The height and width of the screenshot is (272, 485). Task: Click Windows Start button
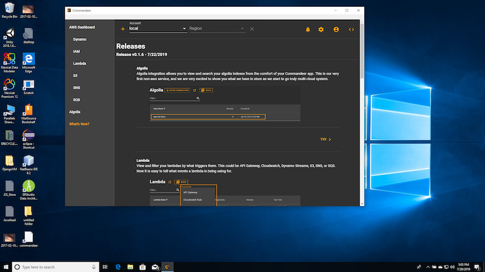pos(6,267)
